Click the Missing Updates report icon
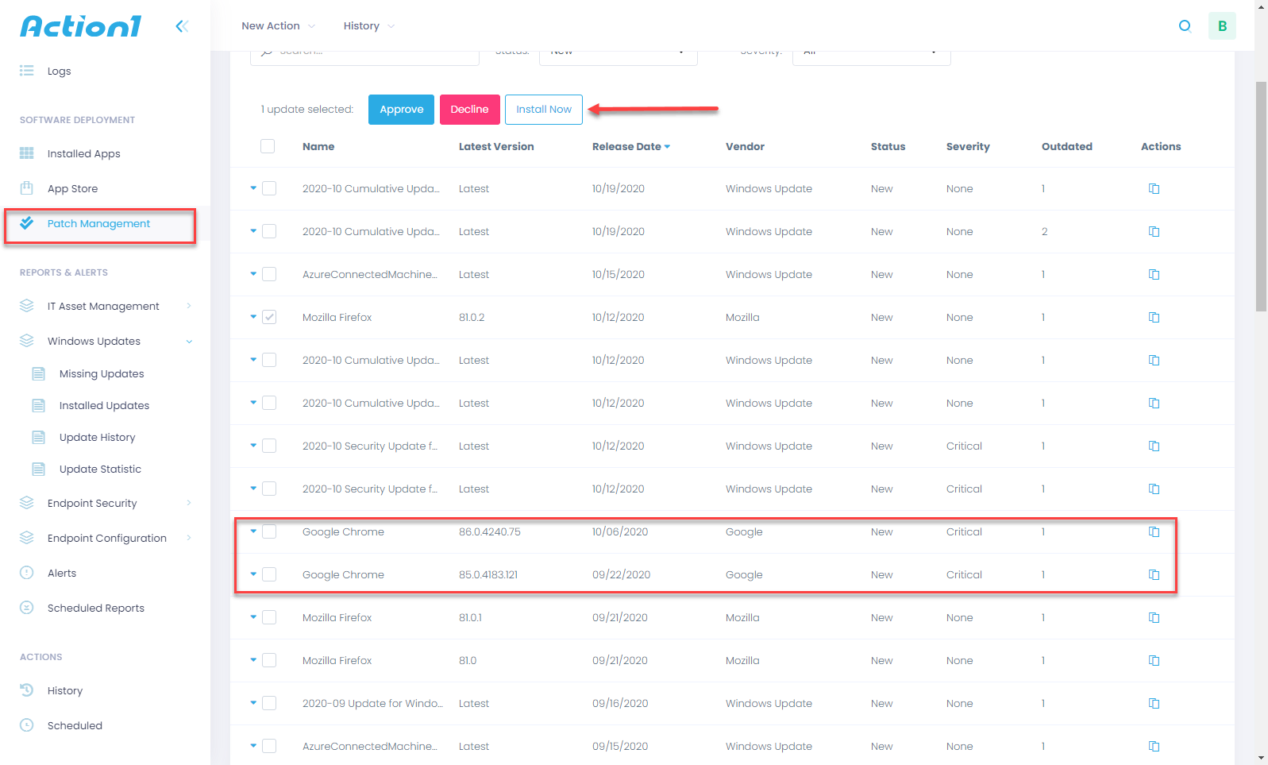Viewport: 1268px width, 765px height. (x=38, y=373)
